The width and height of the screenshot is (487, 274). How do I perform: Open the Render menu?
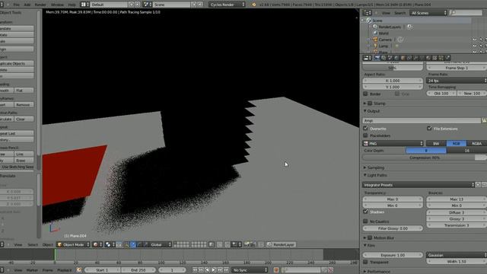pyautogui.click(x=40, y=5)
